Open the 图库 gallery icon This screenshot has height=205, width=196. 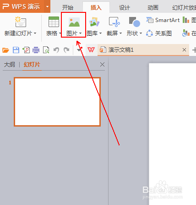point(94,22)
